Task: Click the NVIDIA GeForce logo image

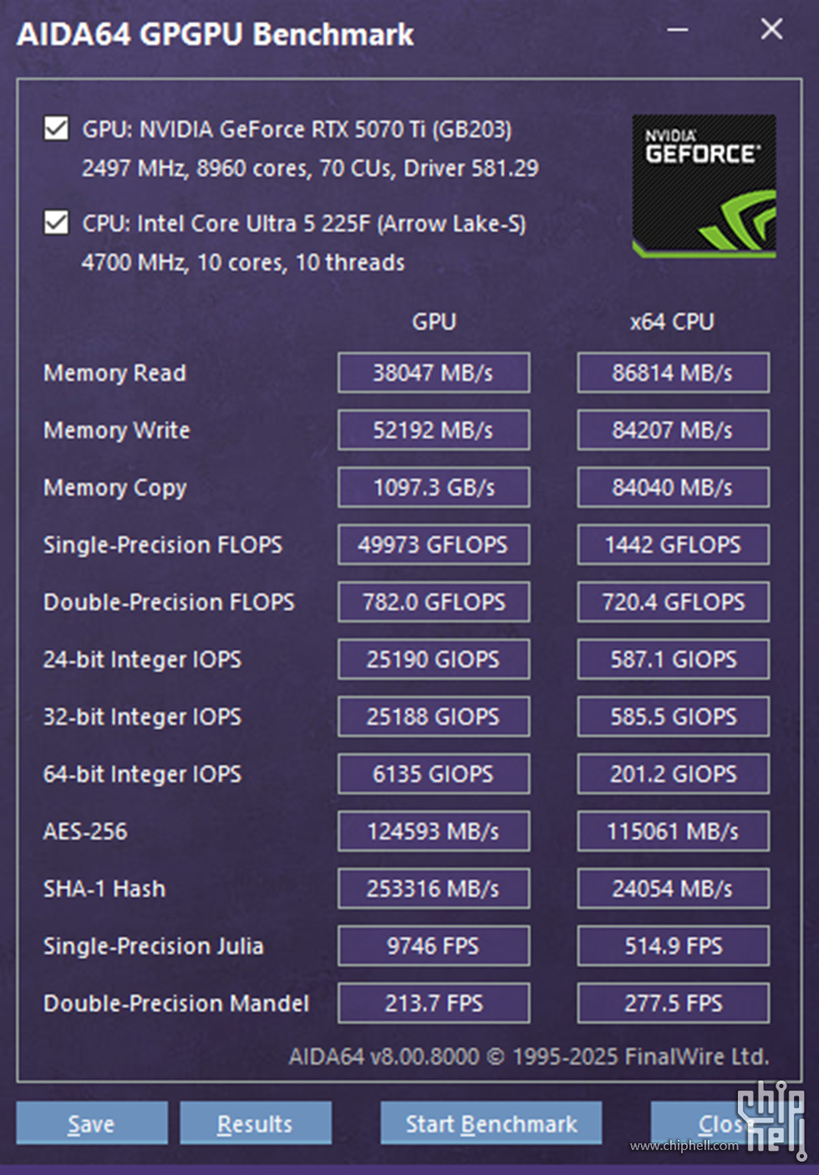Action: 704,186
